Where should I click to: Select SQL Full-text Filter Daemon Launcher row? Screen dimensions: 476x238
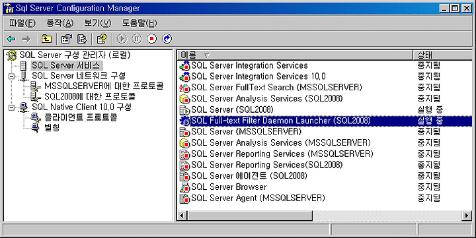[x=325, y=121]
